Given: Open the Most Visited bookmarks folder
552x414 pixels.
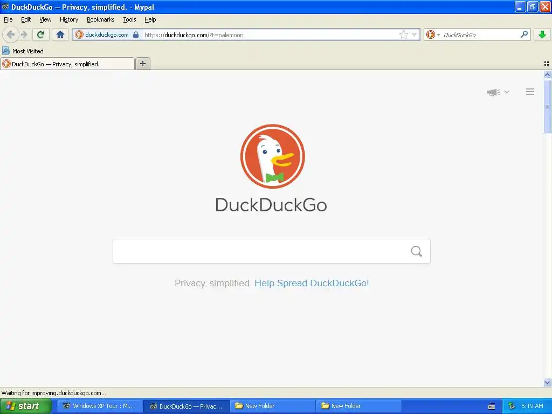Looking at the screenshot, I should pyautogui.click(x=23, y=51).
